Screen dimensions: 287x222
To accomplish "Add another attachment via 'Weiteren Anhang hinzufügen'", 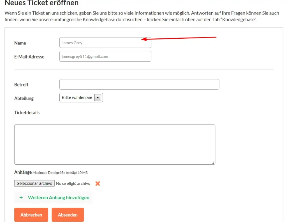I will (x=58, y=198).
